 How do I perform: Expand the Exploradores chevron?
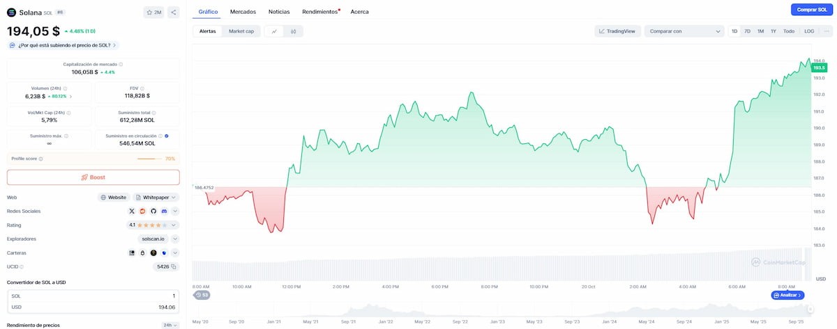pos(175,239)
